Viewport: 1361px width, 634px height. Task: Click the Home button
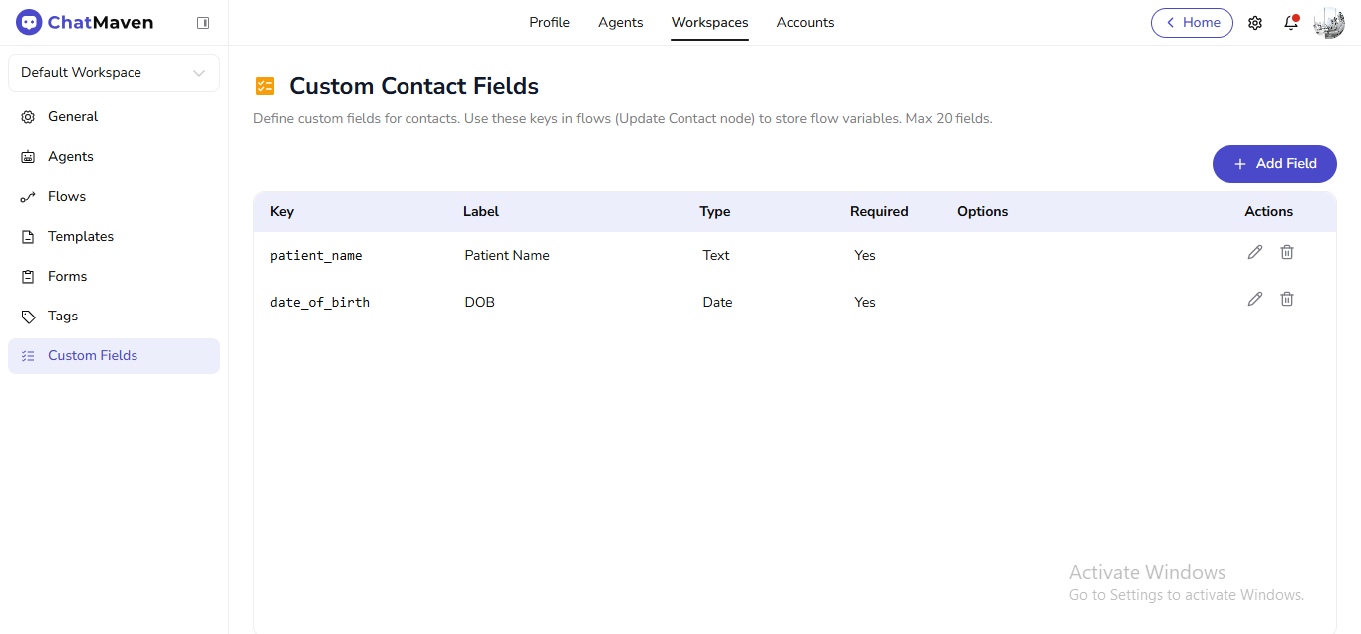pyautogui.click(x=1192, y=22)
